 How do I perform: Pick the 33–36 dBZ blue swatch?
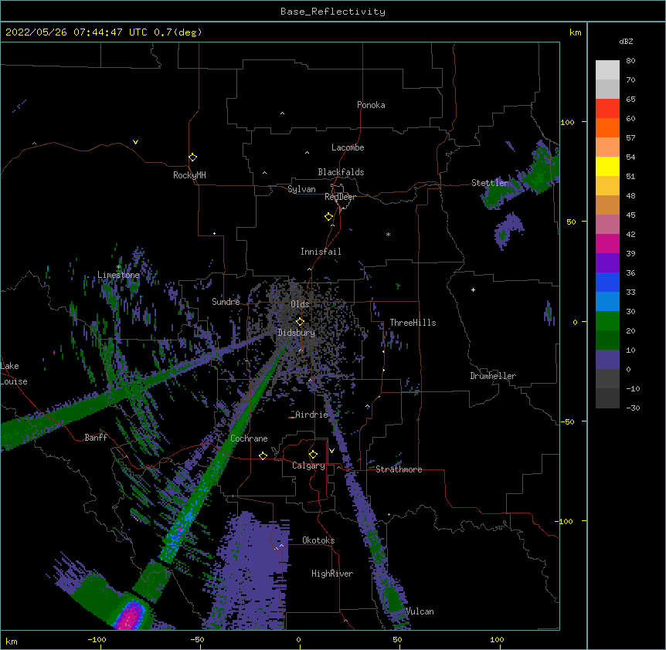point(607,282)
